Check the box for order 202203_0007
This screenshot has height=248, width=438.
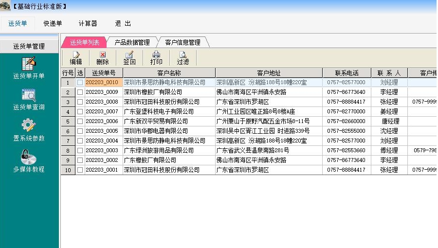coord(80,111)
